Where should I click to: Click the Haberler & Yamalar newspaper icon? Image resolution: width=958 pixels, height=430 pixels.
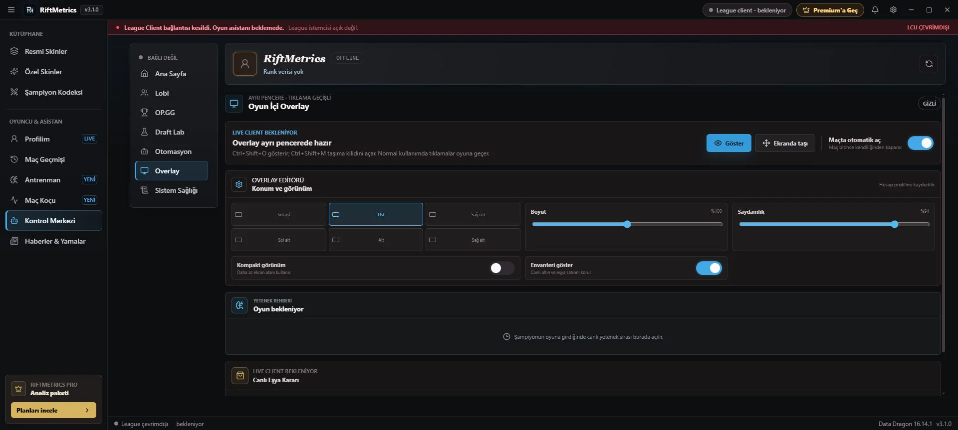pyautogui.click(x=14, y=241)
